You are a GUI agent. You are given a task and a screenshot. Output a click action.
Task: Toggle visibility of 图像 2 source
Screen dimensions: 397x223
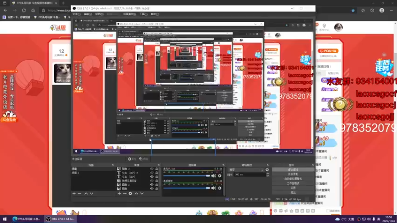[x=152, y=184]
